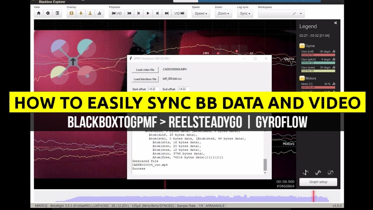
Task: Open Graph setup
Action: [x=318, y=182]
